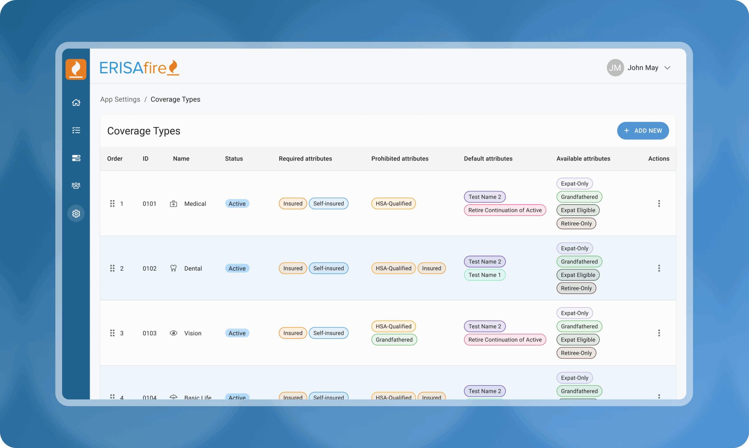Click Vision row's Expat Eligible tag
This screenshot has width=749, height=448.
click(x=578, y=340)
